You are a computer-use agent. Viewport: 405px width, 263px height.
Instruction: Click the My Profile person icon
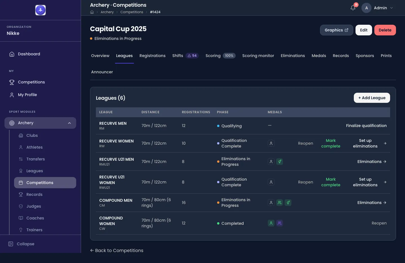click(12, 95)
